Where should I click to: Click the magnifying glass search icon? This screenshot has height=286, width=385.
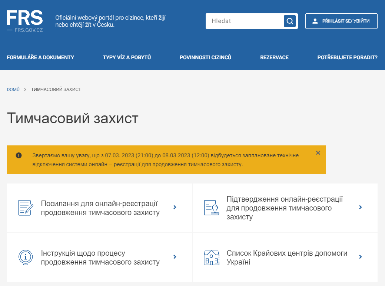tap(289, 21)
